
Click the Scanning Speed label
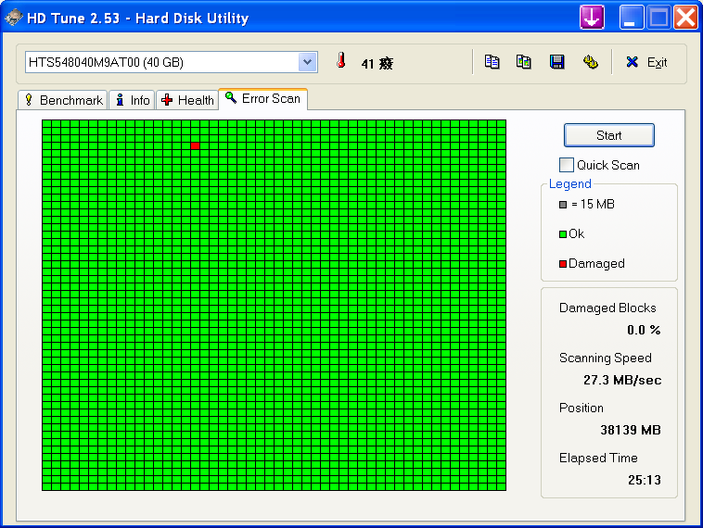[606, 358]
